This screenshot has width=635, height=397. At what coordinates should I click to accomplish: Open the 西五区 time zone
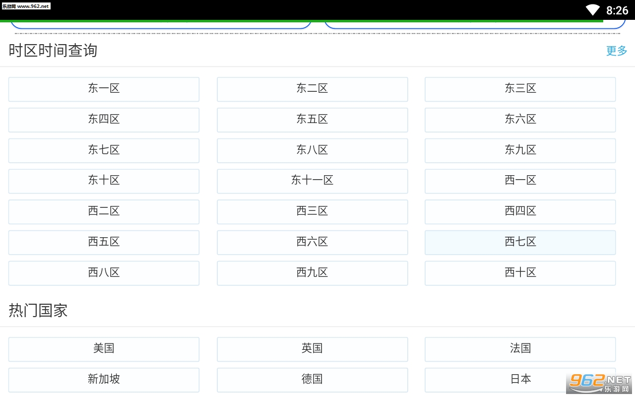(x=104, y=242)
